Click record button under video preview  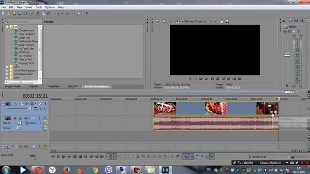click(190, 79)
